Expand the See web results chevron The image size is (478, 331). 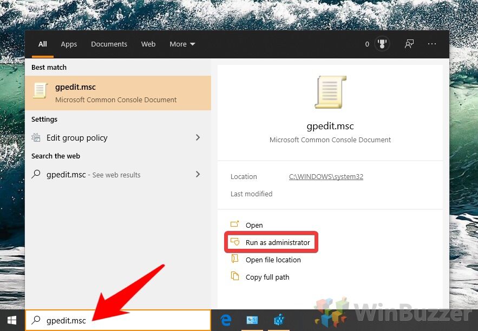pyautogui.click(x=198, y=174)
